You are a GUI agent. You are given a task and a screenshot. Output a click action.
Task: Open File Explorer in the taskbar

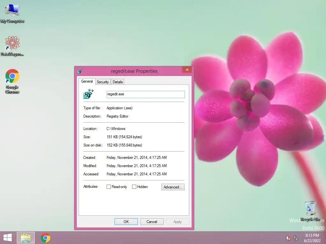pyautogui.click(x=26, y=238)
